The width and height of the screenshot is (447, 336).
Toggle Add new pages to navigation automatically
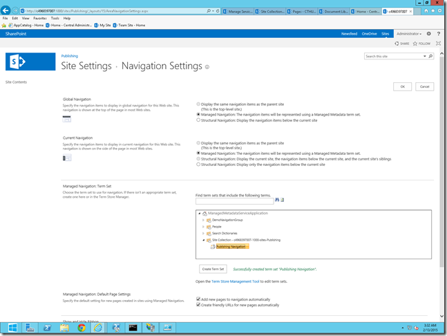[x=198, y=299]
